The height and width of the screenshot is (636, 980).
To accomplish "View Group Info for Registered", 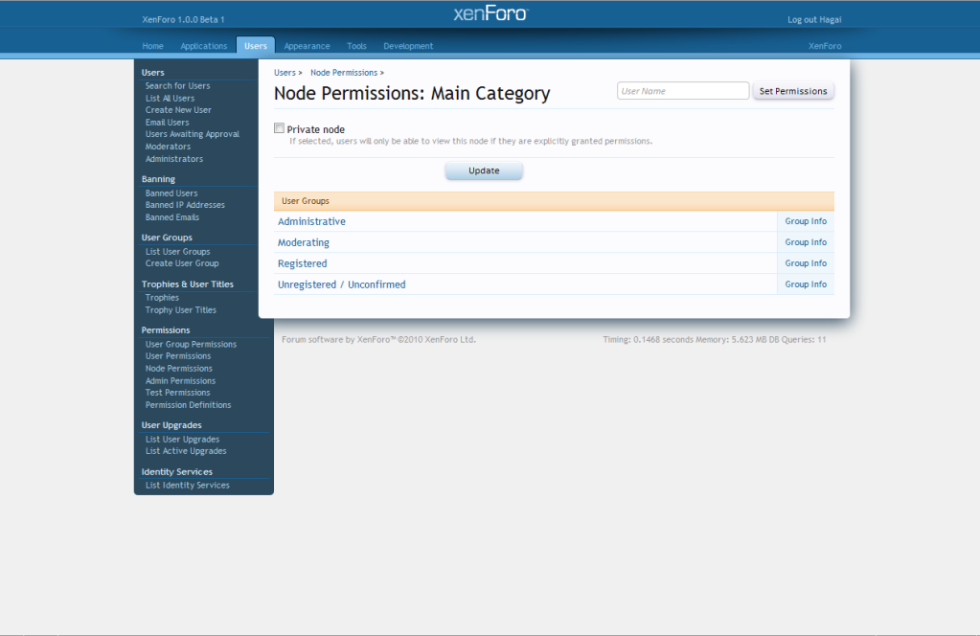I will coord(806,263).
